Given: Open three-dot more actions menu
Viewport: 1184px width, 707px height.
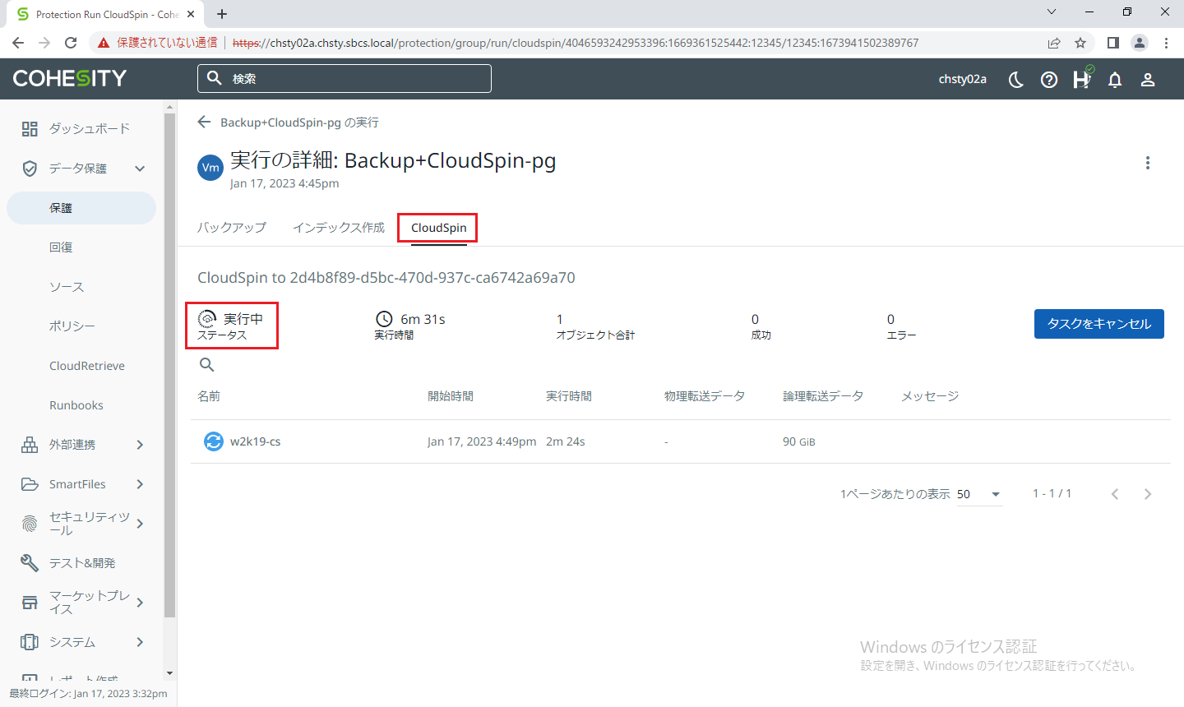Looking at the screenshot, I should point(1148,163).
